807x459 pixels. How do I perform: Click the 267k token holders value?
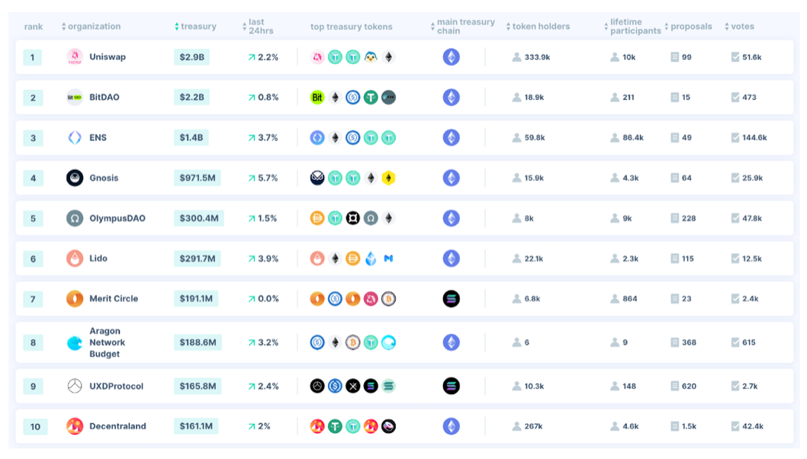click(x=534, y=426)
